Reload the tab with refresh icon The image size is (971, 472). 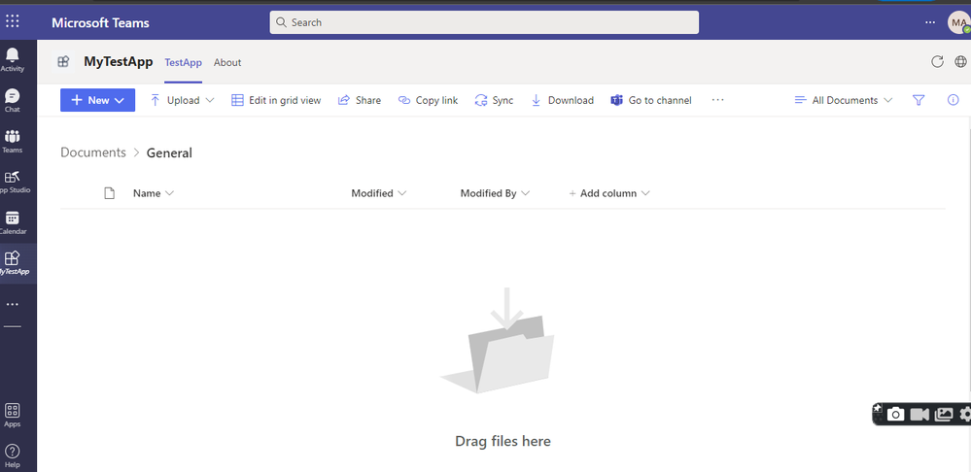point(938,61)
